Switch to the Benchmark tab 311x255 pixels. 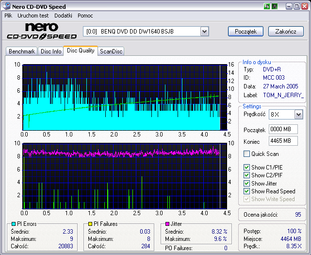coord(22,51)
